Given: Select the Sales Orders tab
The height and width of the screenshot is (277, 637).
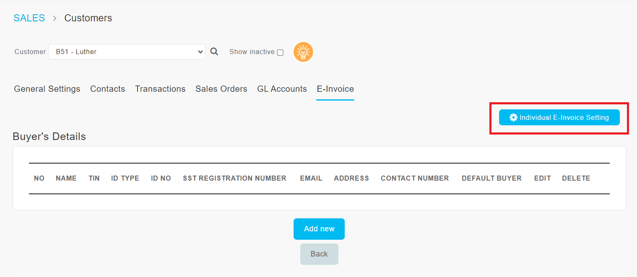Looking at the screenshot, I should tap(221, 89).
